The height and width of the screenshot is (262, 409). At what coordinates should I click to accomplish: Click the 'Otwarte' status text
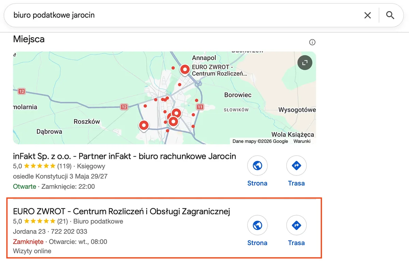[25, 186]
